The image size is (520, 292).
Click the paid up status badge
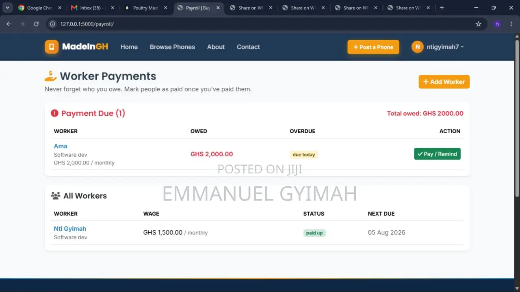coord(314,233)
